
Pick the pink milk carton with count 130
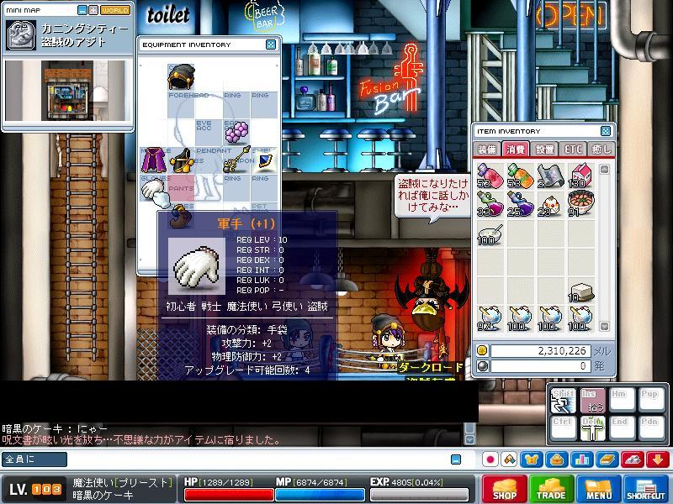(x=580, y=176)
